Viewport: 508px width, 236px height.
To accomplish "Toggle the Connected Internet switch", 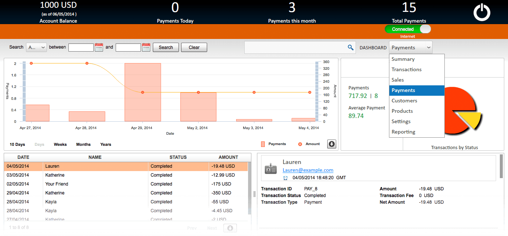I will [x=408, y=29].
